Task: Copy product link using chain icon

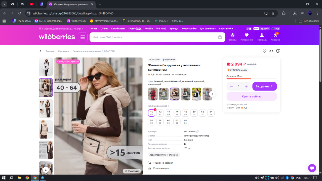Action: pyautogui.click(x=271, y=51)
